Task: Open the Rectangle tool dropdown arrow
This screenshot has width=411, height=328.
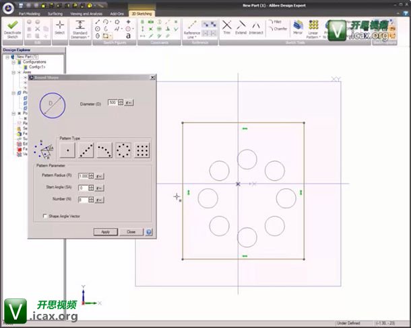Action: coord(110,36)
